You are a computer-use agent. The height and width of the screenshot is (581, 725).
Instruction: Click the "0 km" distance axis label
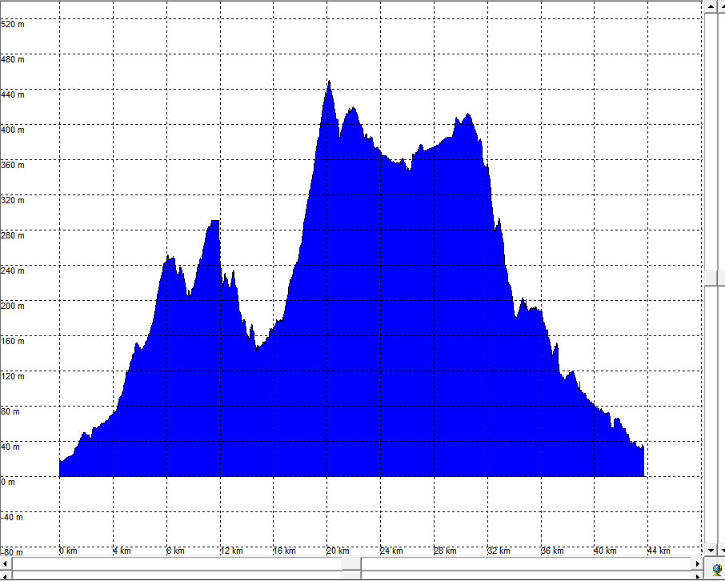click(69, 551)
